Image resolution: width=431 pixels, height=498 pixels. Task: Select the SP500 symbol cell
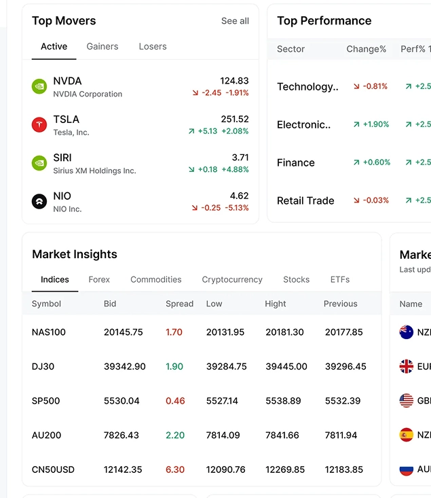click(45, 401)
